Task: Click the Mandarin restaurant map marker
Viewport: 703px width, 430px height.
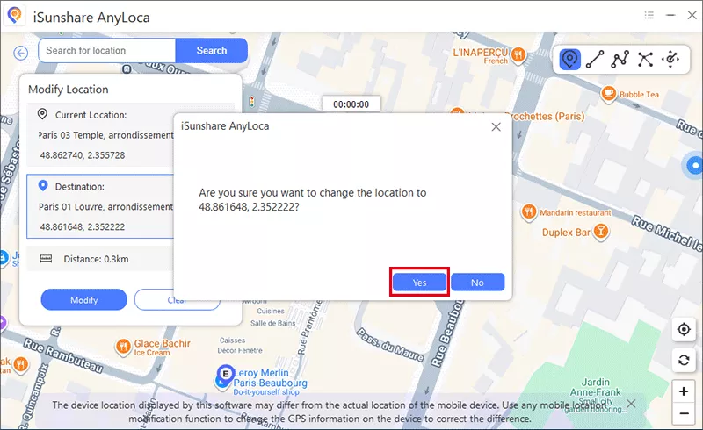Action: tap(529, 211)
